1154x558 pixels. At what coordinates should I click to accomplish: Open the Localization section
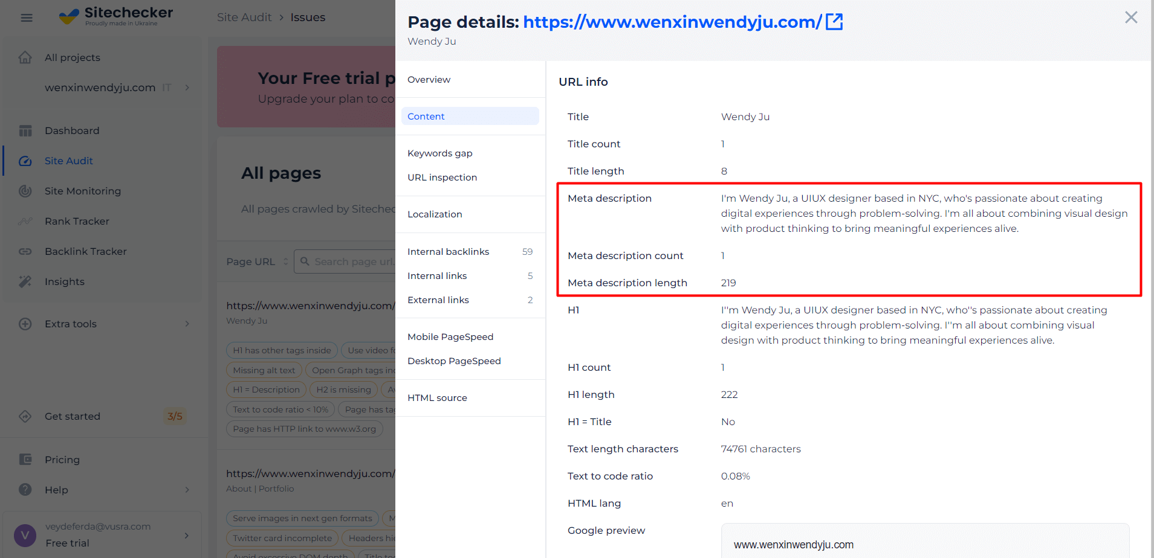click(435, 214)
